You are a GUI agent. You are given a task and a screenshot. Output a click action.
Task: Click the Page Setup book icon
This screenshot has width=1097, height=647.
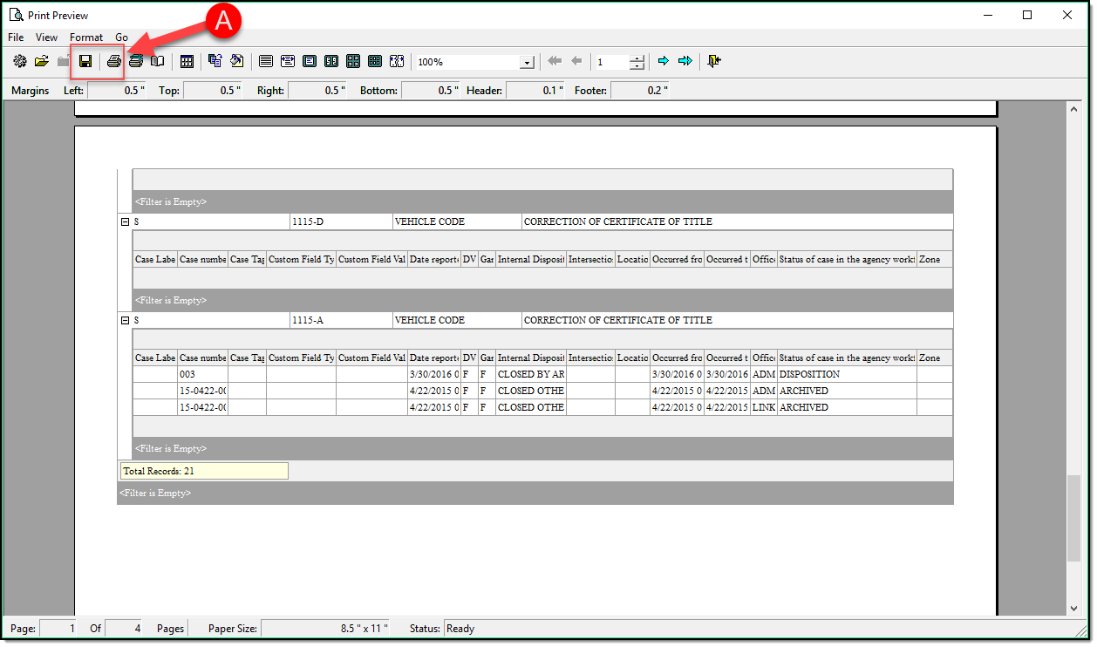click(x=157, y=61)
